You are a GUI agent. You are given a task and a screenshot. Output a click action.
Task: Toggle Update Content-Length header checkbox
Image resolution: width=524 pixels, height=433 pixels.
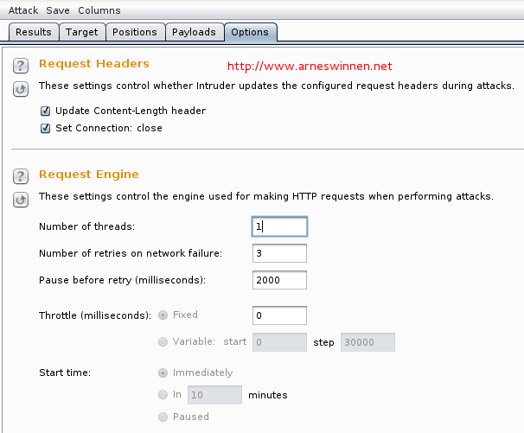tap(45, 111)
